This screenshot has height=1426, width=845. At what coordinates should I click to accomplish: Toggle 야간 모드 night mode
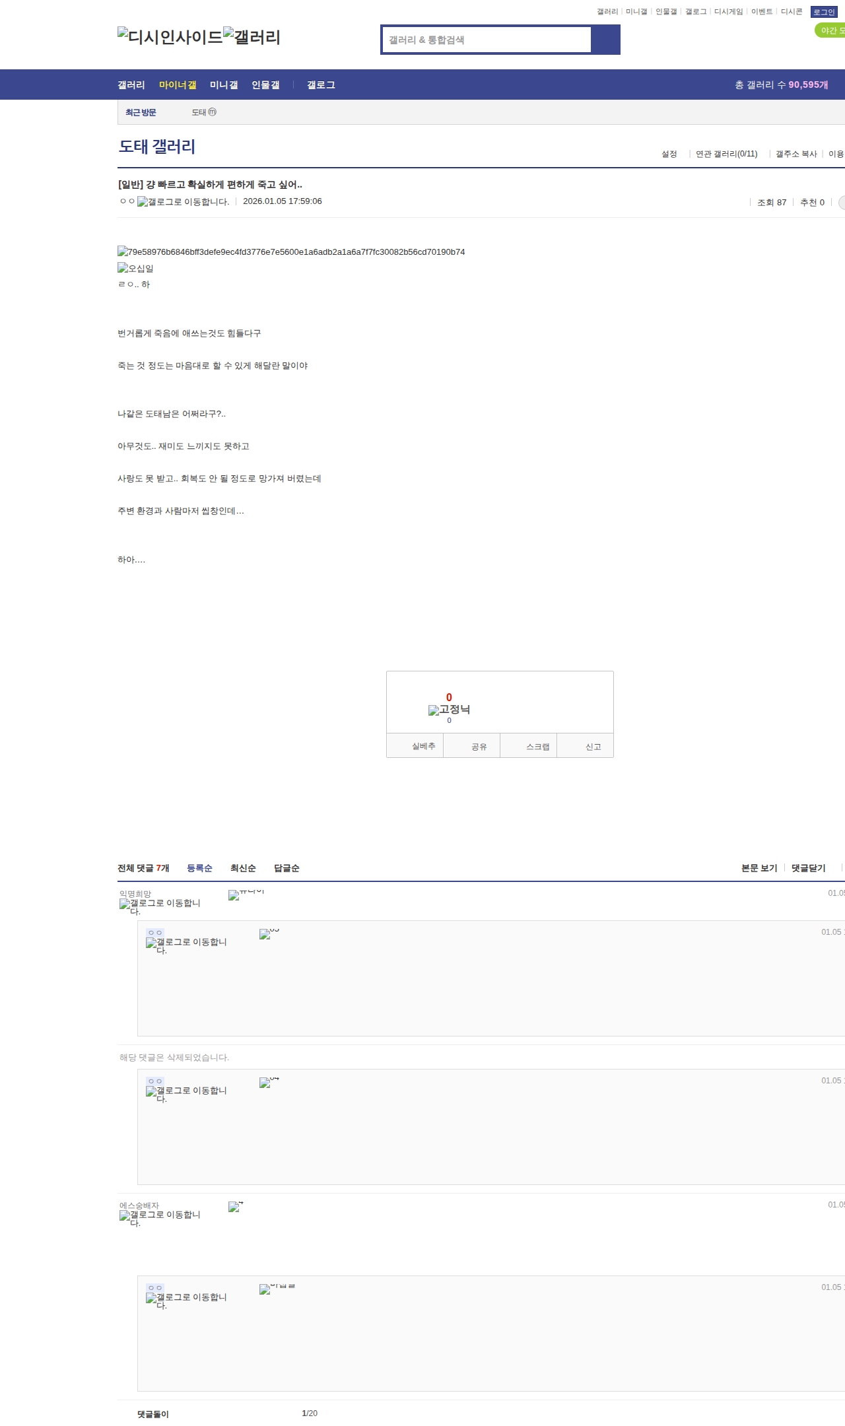pos(830,30)
